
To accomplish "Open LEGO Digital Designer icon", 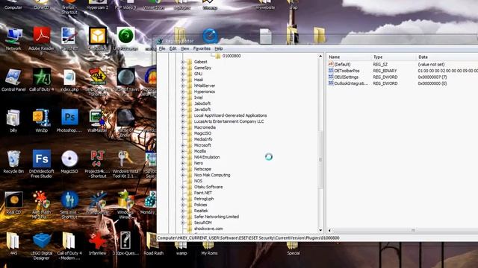I will (x=42, y=240).
